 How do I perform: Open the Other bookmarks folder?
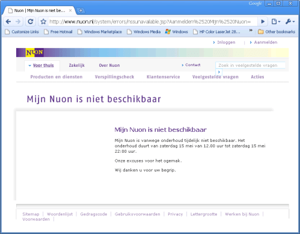[277, 32]
